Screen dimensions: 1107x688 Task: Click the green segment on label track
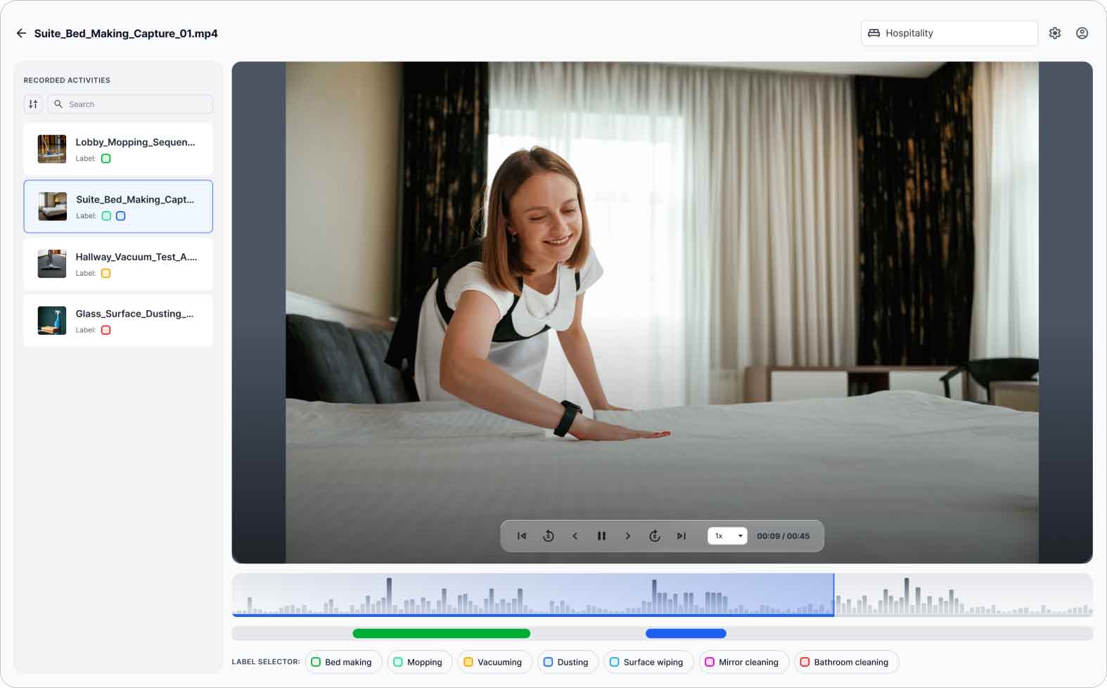pos(442,634)
